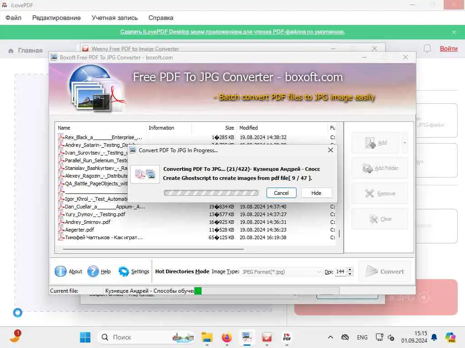
Task: Select Тимофей Чаптыков file row
Action: click(x=196, y=237)
